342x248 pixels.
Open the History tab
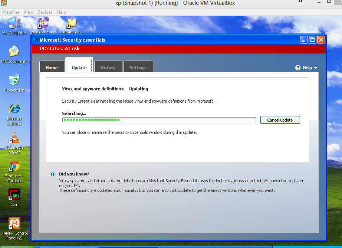[x=108, y=67]
